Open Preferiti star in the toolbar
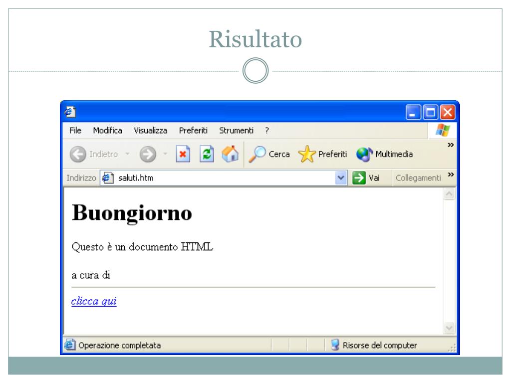Viewport: 511px width, 383px height. click(307, 154)
